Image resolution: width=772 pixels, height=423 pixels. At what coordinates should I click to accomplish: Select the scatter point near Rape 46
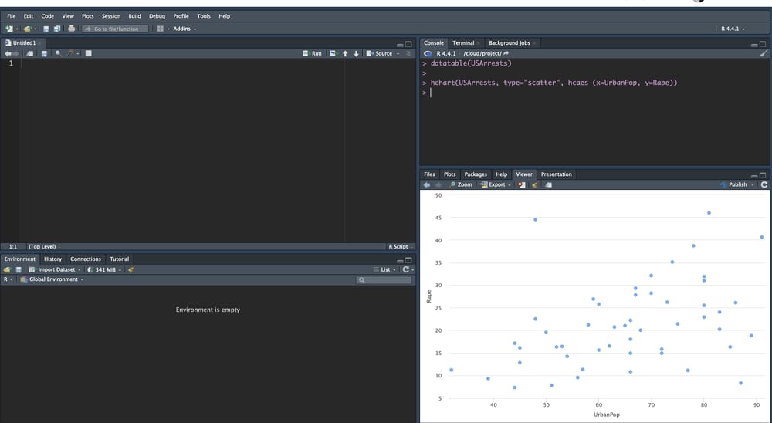[709, 213]
